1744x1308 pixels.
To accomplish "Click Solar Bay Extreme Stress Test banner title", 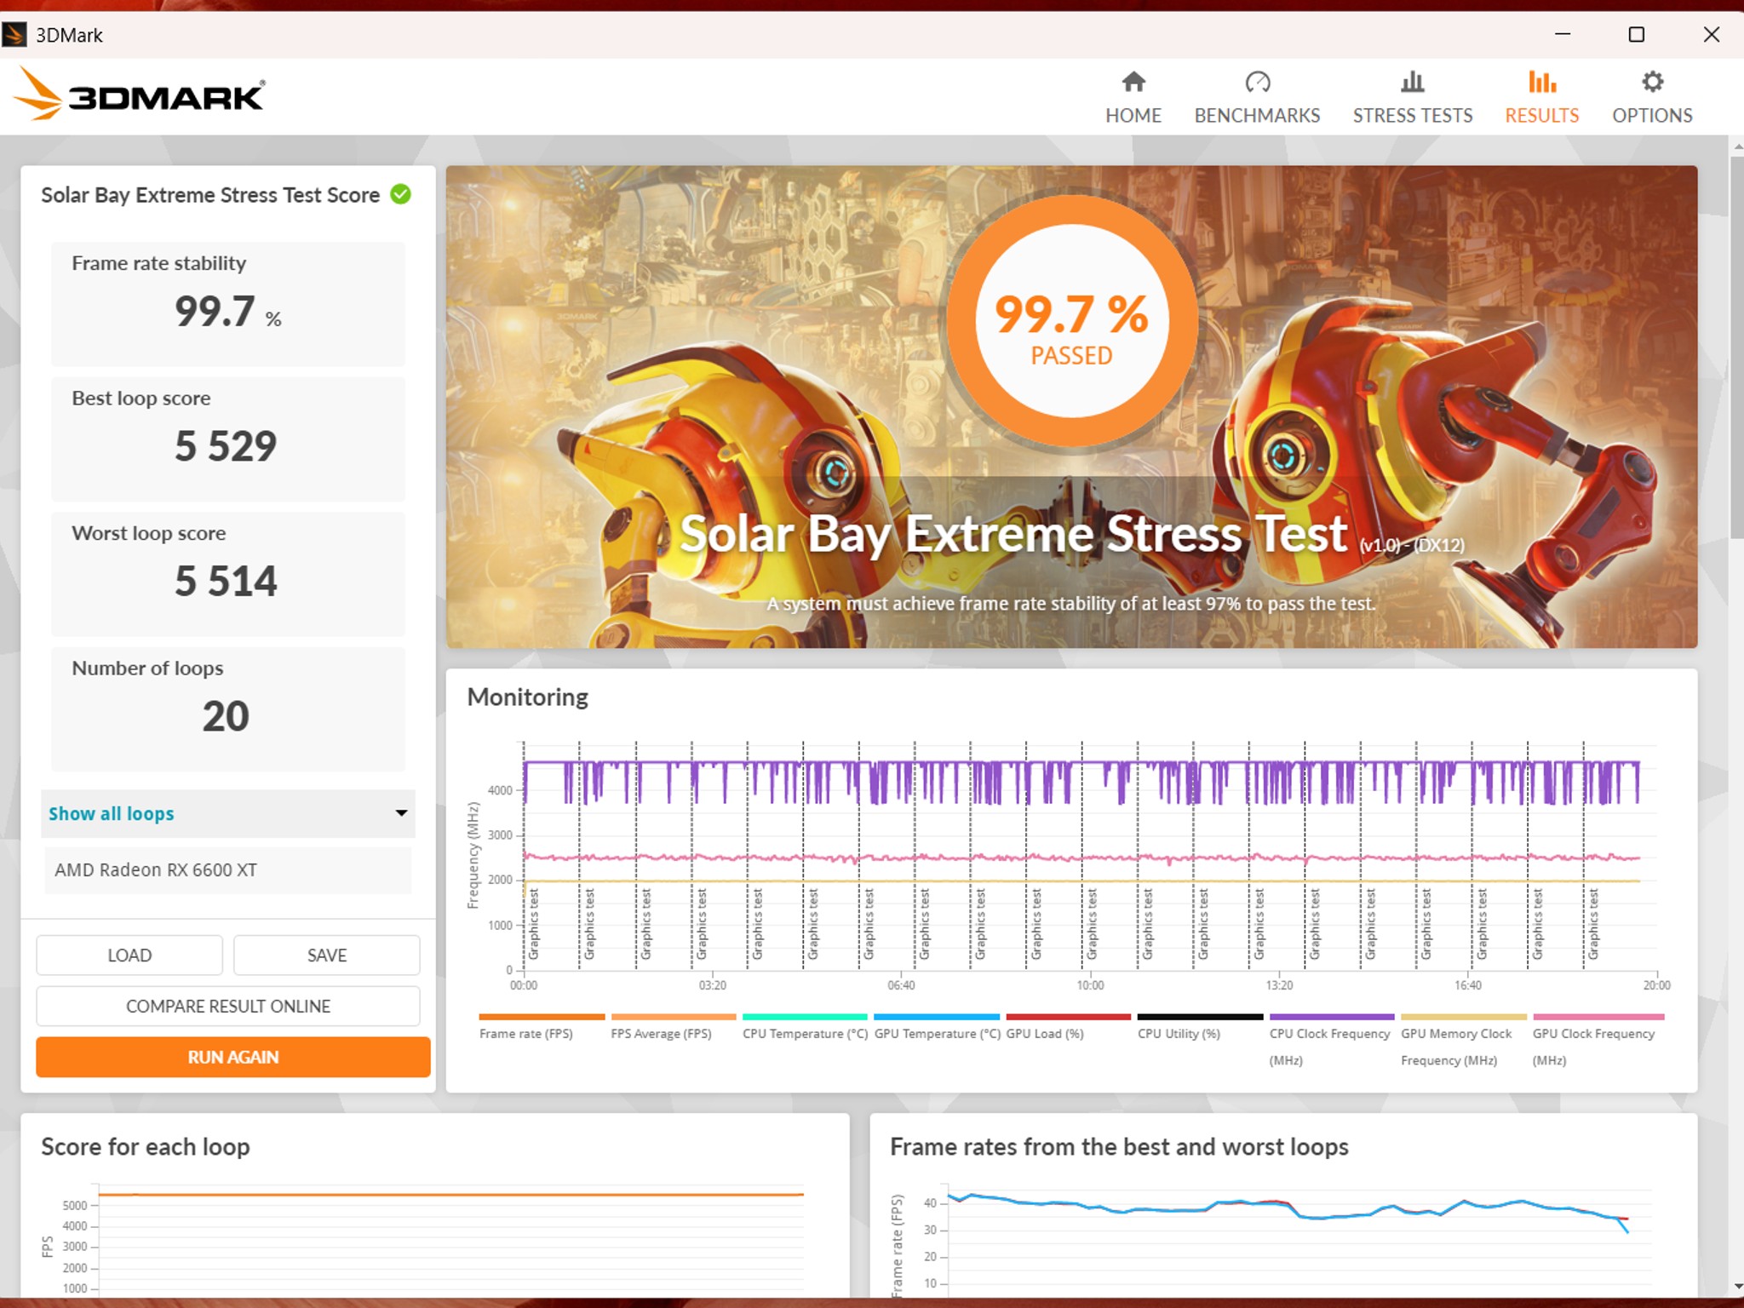I will coord(1013,534).
